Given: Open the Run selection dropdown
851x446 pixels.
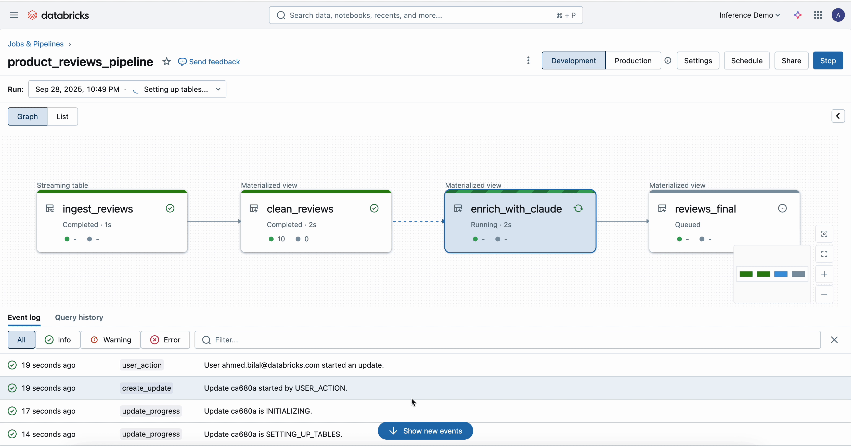Looking at the screenshot, I should pyautogui.click(x=127, y=89).
